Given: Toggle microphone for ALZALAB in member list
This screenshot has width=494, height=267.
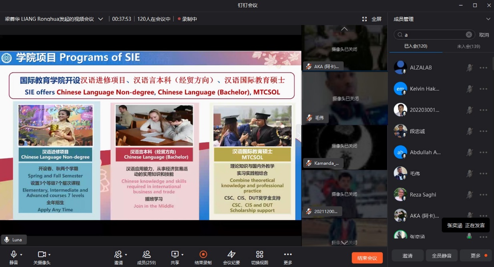Looking at the screenshot, I should 470,68.
